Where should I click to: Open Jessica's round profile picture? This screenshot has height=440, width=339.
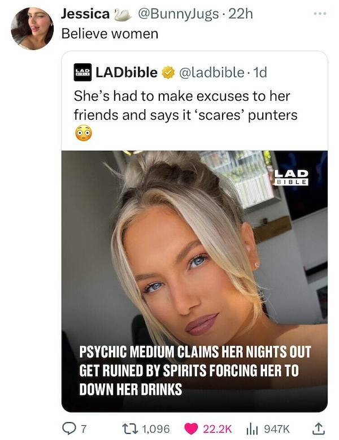[x=32, y=29]
